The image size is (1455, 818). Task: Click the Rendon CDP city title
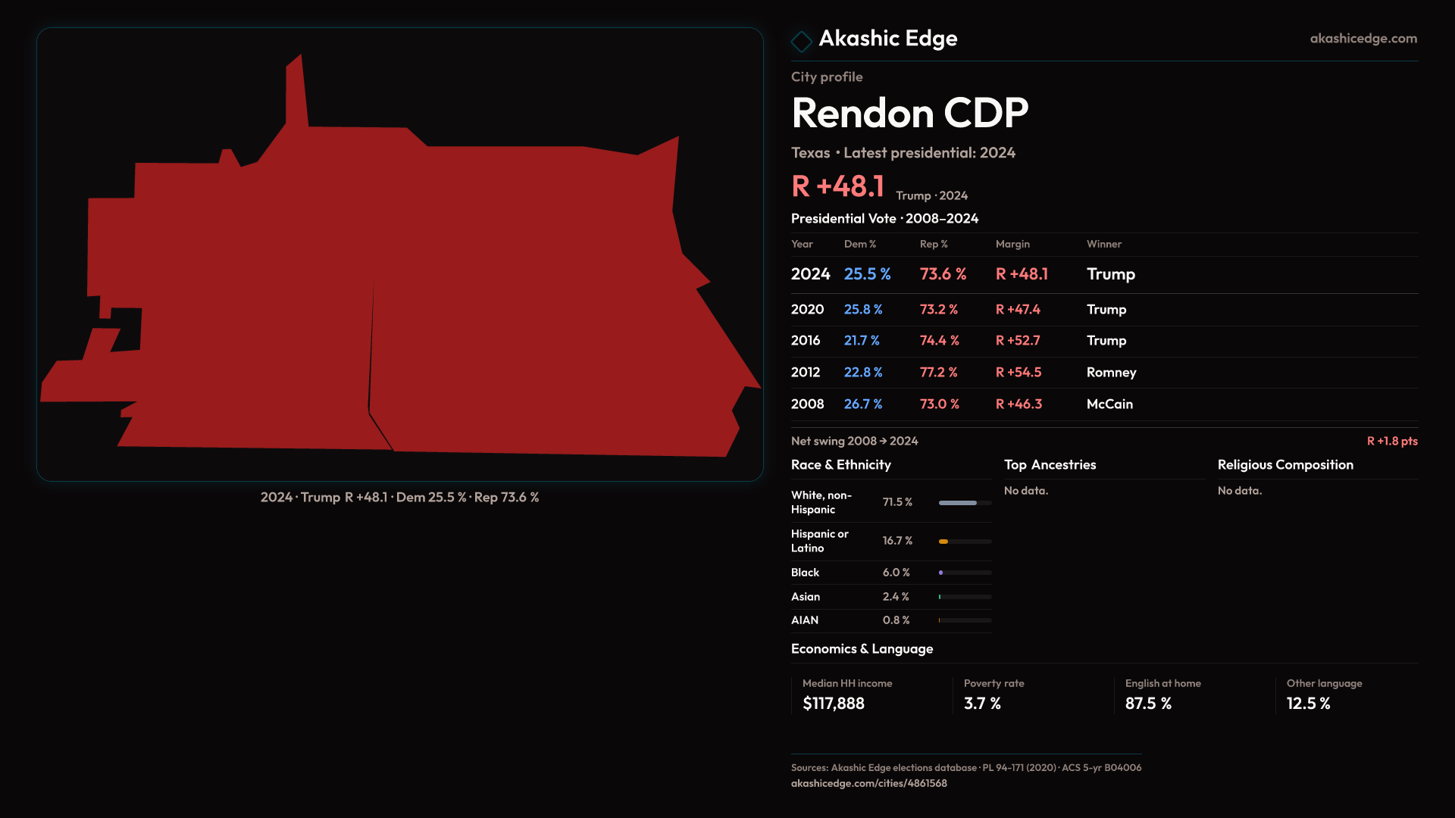(x=909, y=114)
